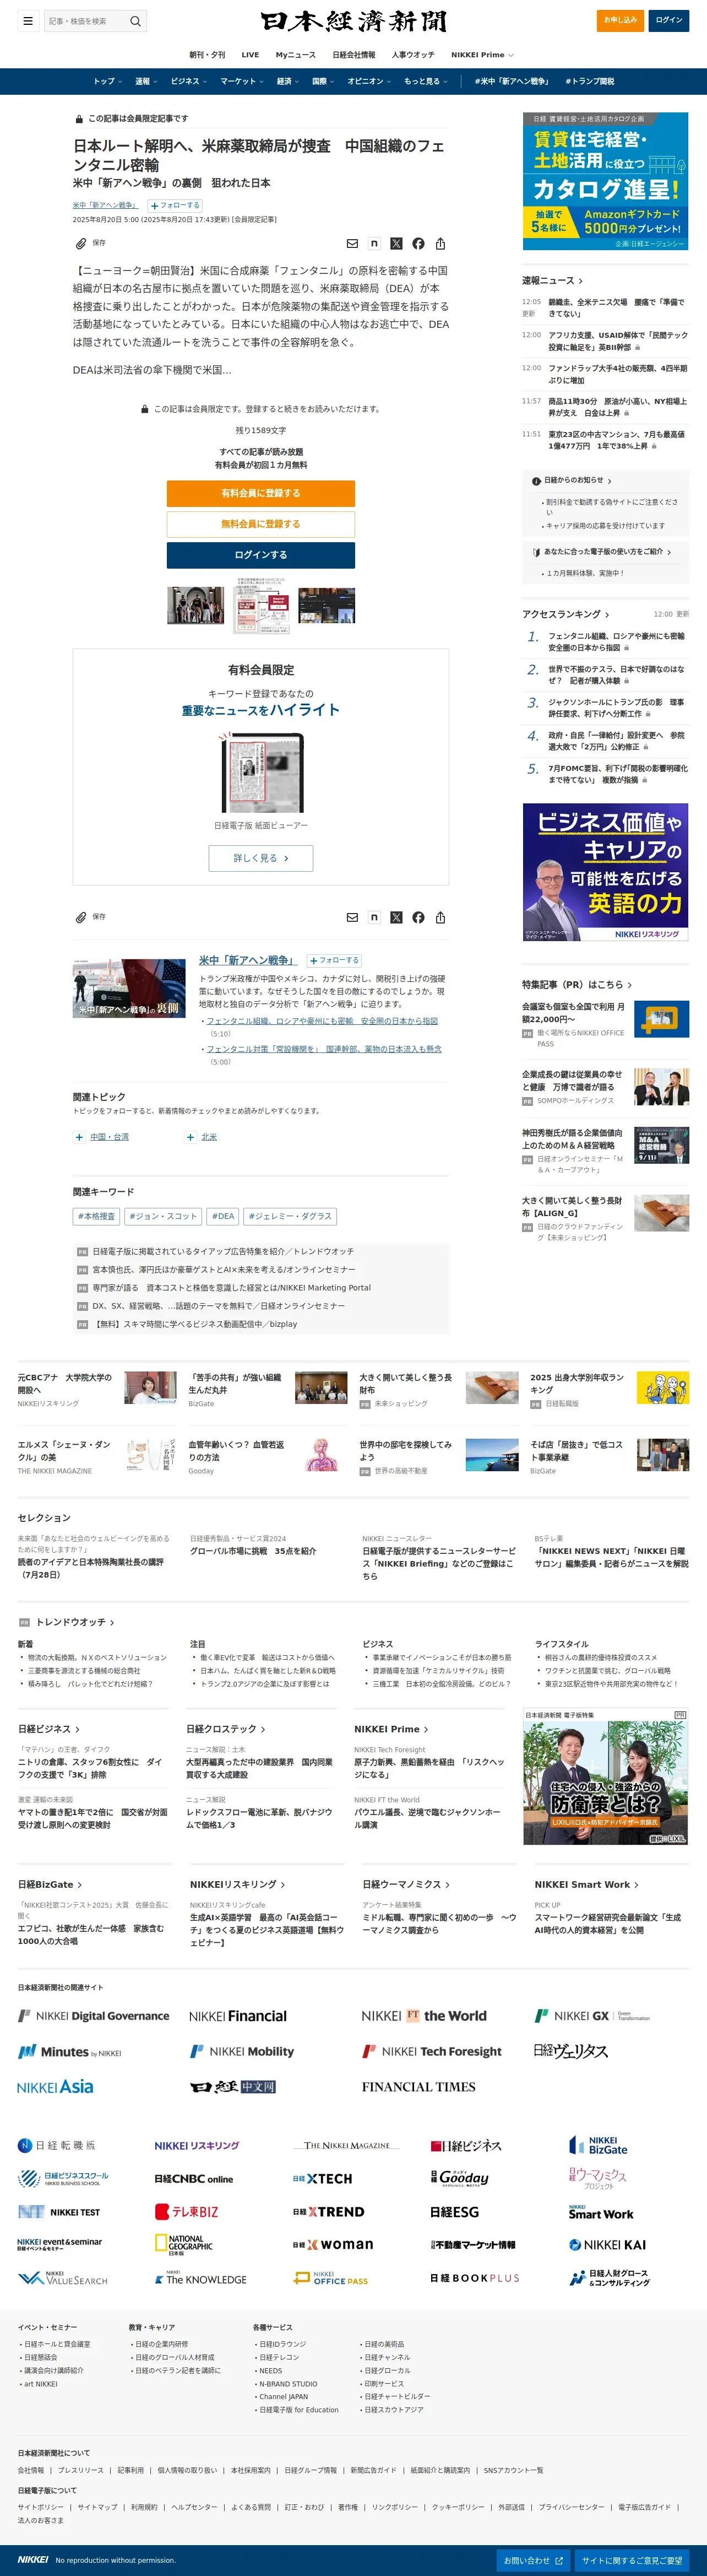The image size is (707, 2576).
Task: Open the FINANCIAL TIMES logo link
Action: pos(418,2087)
